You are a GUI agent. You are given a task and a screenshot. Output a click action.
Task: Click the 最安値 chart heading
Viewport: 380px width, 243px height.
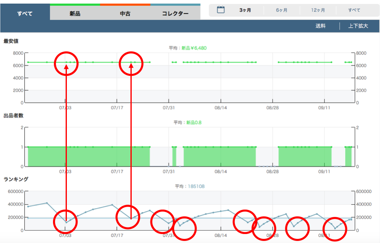(11, 41)
